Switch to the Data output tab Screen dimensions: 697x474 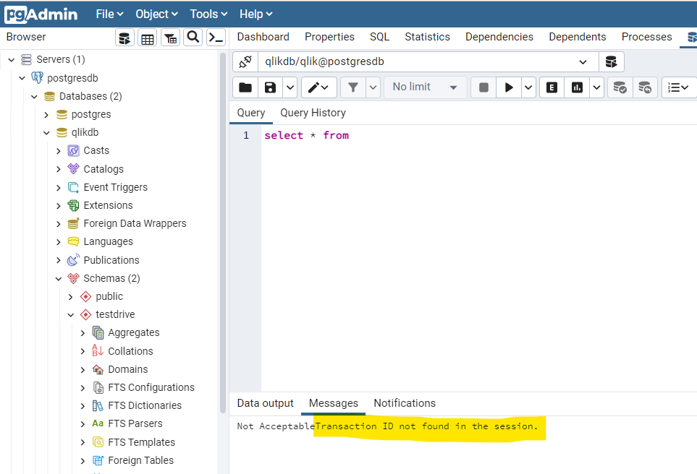click(266, 403)
